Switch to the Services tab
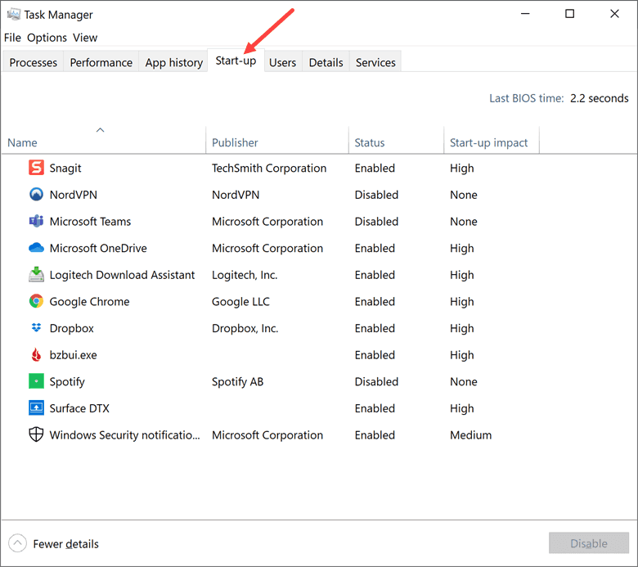This screenshot has height=567, width=638. pos(375,62)
